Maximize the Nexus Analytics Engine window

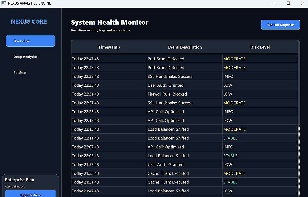pyautogui.click(x=288, y=3)
